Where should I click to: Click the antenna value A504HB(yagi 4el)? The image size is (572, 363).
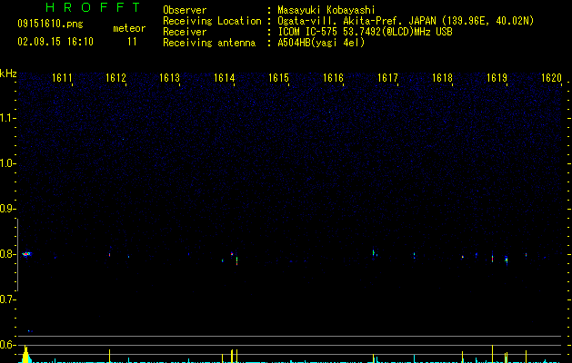pyautogui.click(x=321, y=43)
